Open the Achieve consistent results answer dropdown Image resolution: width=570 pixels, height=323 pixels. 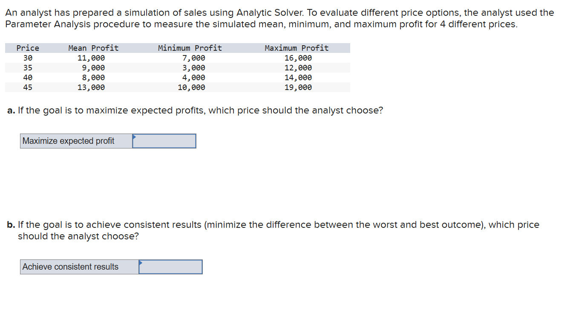click(x=170, y=267)
